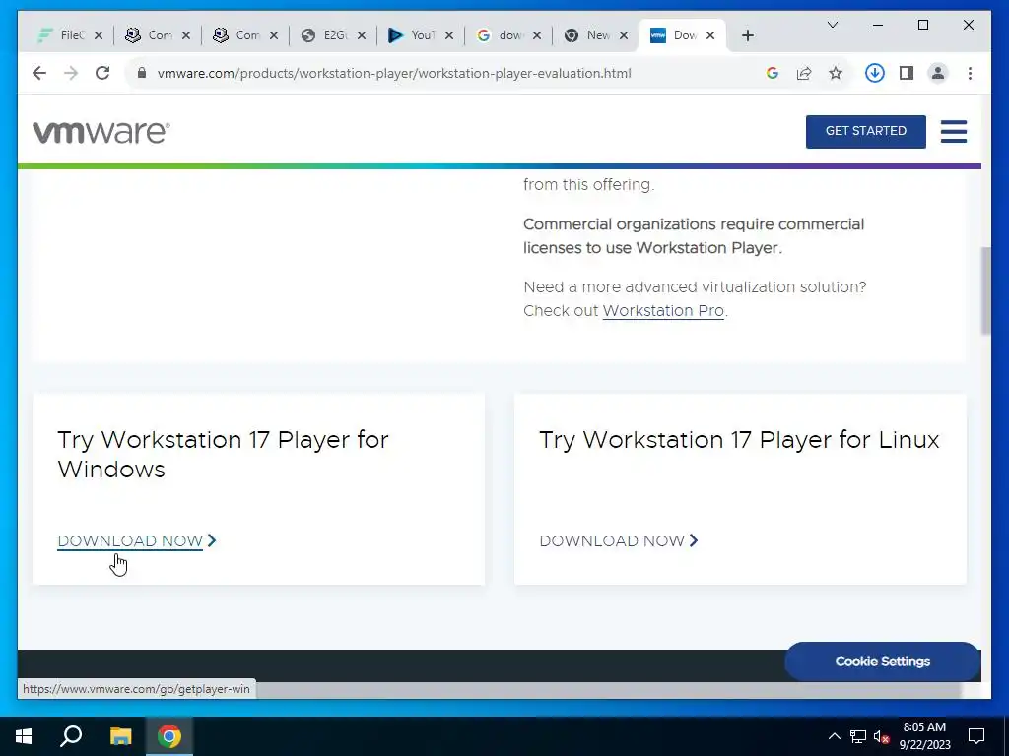Open a new tab with the plus button
This screenshot has height=756, width=1009.
pyautogui.click(x=747, y=35)
